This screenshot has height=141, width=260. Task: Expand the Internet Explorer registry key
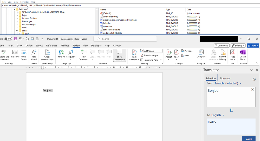coord(17,18)
